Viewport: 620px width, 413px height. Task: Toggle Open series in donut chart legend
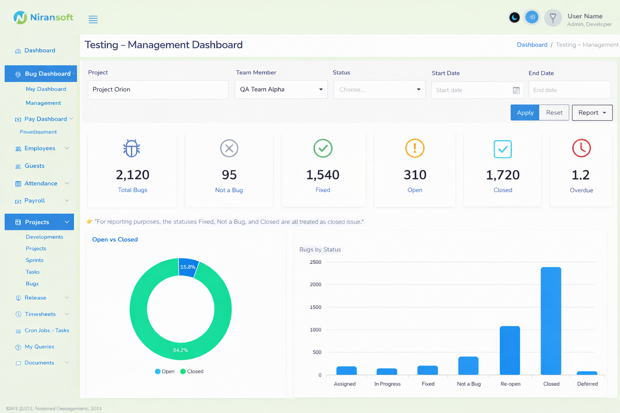point(164,371)
